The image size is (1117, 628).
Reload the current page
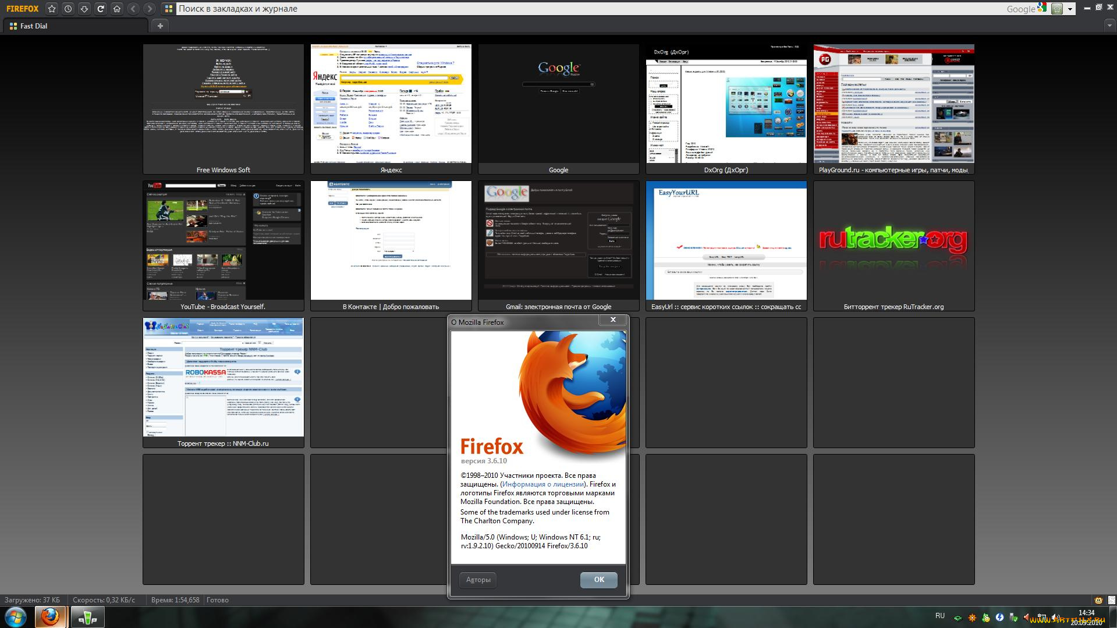(101, 9)
